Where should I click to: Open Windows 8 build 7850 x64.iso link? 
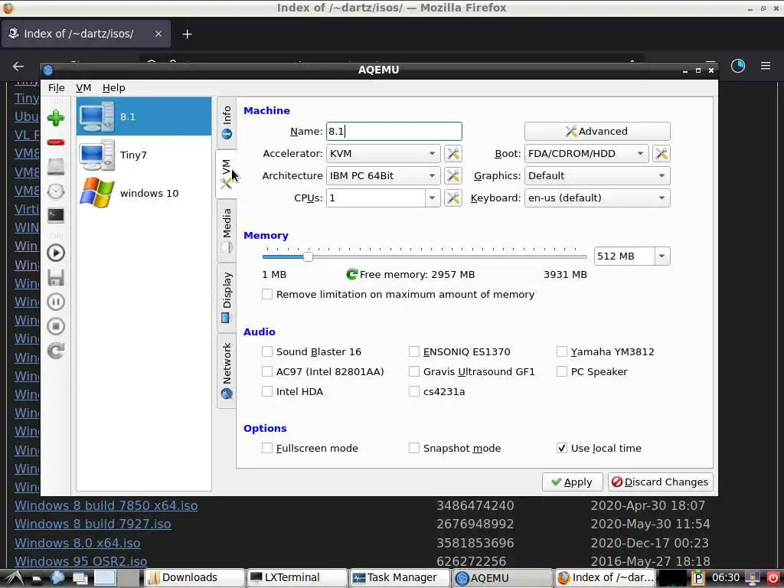click(x=106, y=505)
